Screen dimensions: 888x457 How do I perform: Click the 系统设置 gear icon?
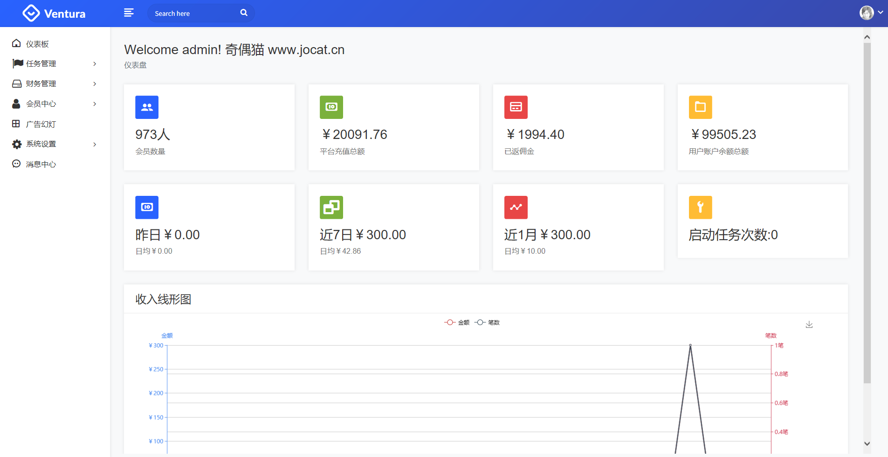point(17,144)
